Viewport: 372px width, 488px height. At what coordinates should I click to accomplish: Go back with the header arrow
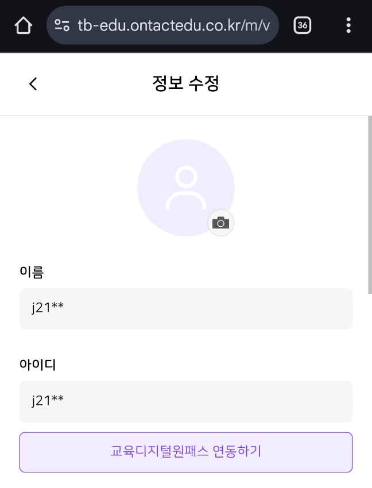coord(33,84)
